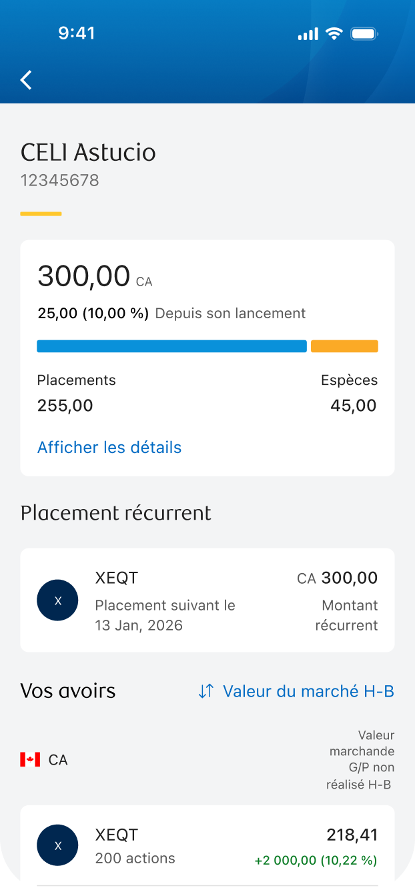Tap the XEQT icon in Vos avoirs
The width and height of the screenshot is (415, 894).
pos(57,845)
